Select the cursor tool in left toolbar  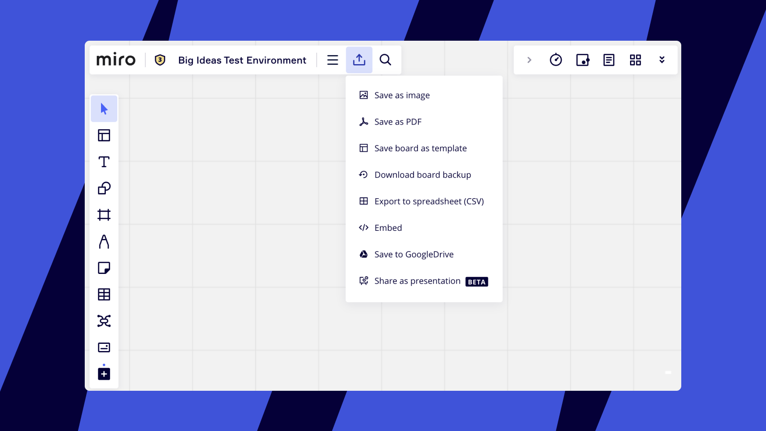pyautogui.click(x=104, y=109)
